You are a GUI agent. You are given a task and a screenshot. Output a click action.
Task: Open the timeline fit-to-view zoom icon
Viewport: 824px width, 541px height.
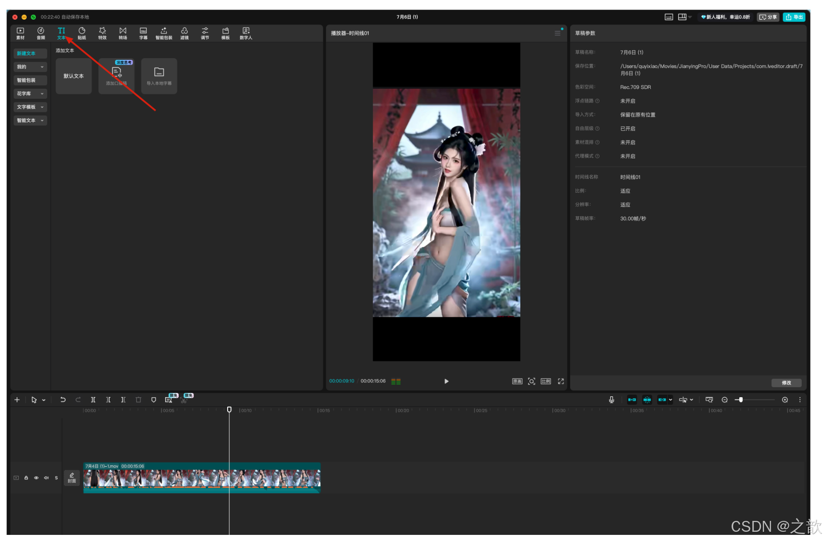pyautogui.click(x=709, y=400)
